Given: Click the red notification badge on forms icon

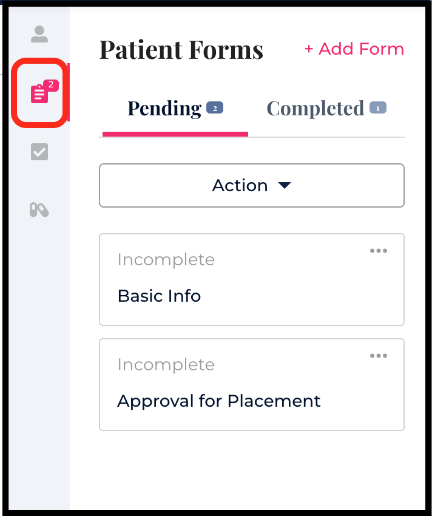Looking at the screenshot, I should (51, 86).
